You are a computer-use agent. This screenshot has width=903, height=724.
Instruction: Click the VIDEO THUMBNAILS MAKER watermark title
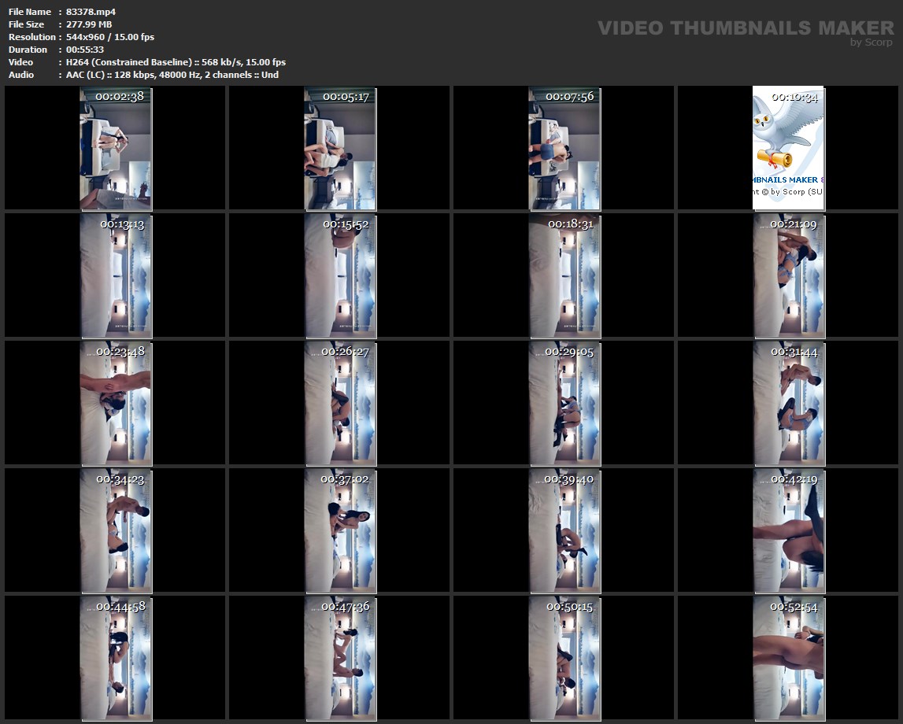click(745, 28)
